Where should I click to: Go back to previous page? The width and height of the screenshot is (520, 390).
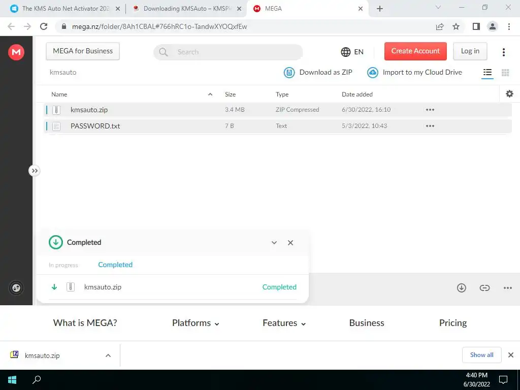pyautogui.click(x=11, y=26)
